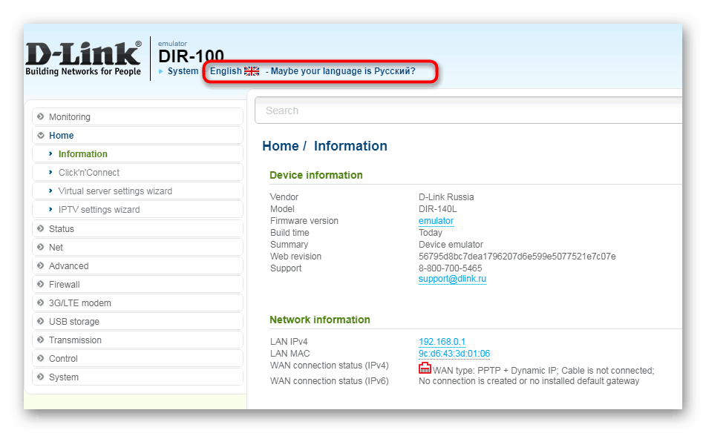The width and height of the screenshot is (706, 433).
Task: Expand Status via its circle arrow icon
Action: 41,228
